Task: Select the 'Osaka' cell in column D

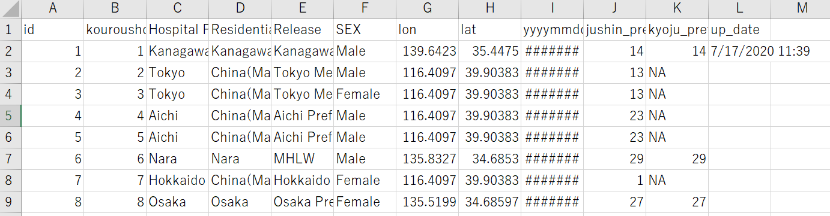Action: [240, 202]
